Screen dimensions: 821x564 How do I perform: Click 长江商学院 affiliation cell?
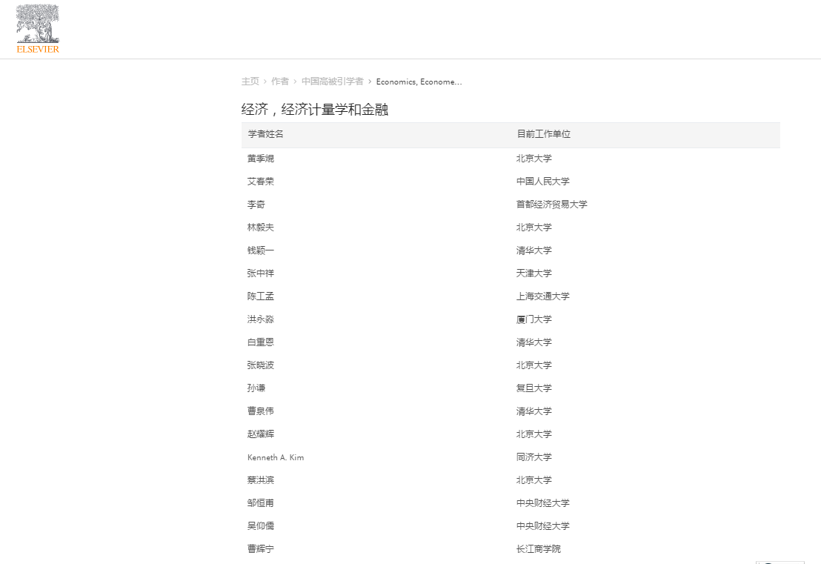click(x=538, y=549)
